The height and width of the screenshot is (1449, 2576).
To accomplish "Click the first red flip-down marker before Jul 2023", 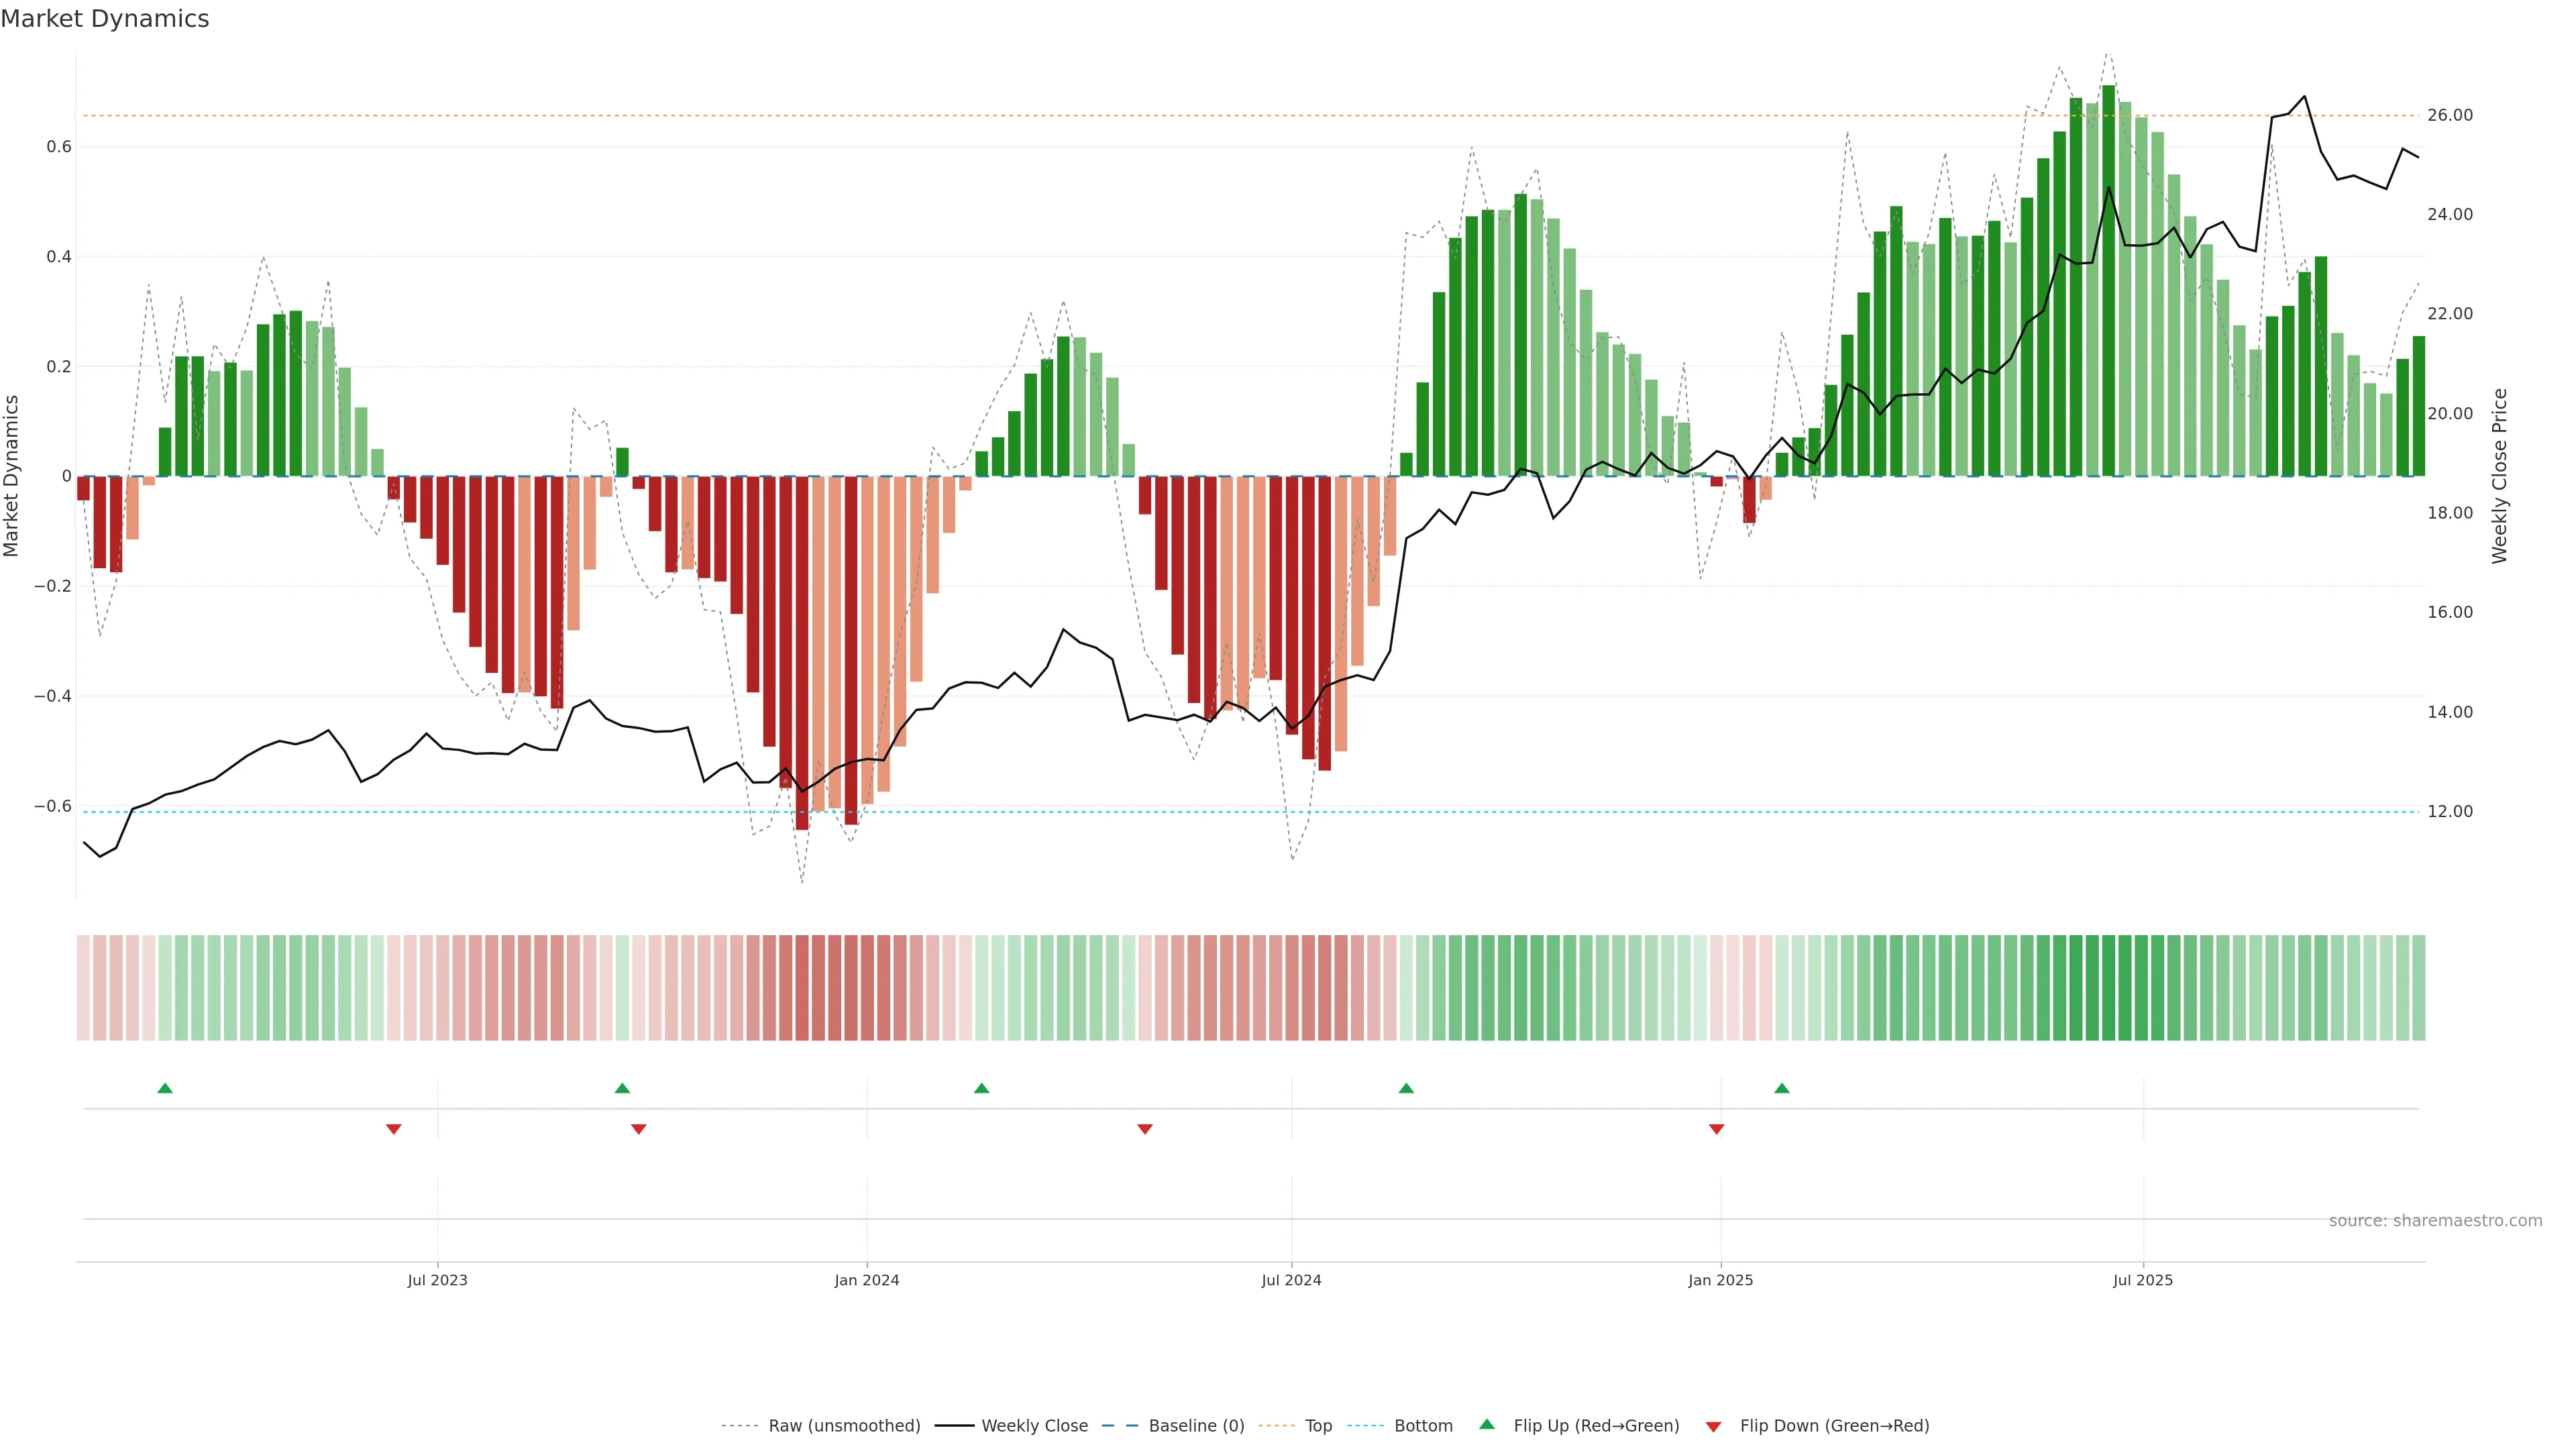I will (x=394, y=1129).
